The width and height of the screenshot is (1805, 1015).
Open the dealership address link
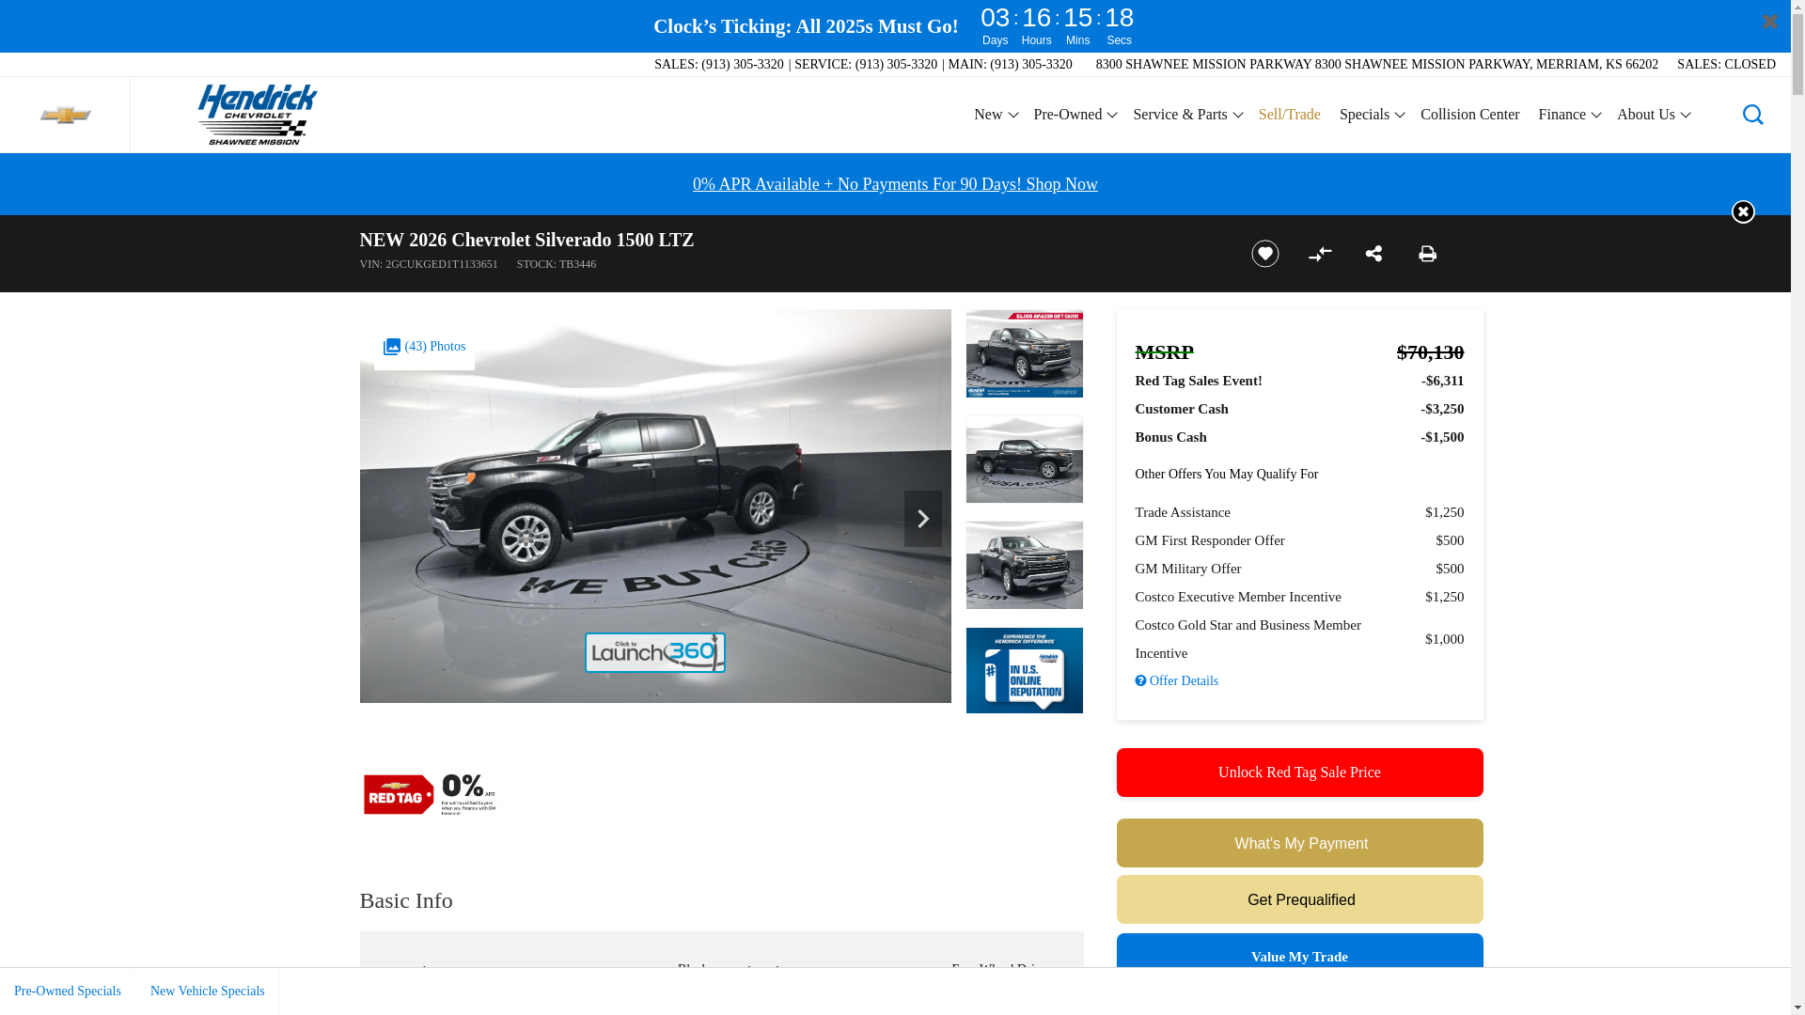click(1376, 65)
